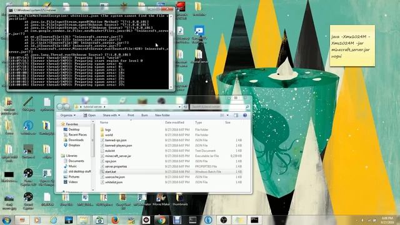Click Print in the Explorer toolbar
400x225 pixels.
click(131, 115)
